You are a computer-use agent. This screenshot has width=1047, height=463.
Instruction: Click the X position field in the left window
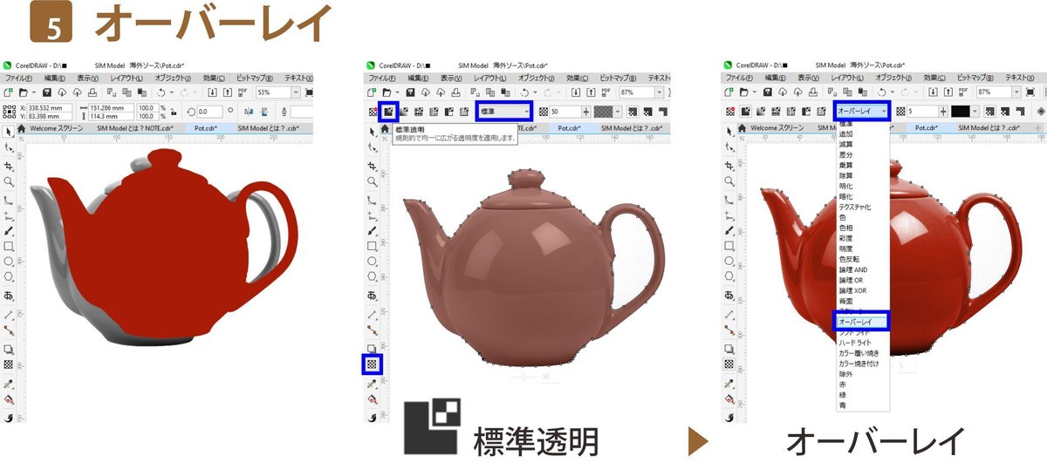(x=49, y=108)
